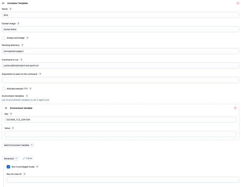Click the Command to run input field
This screenshot has width=241, height=187.
120,65
